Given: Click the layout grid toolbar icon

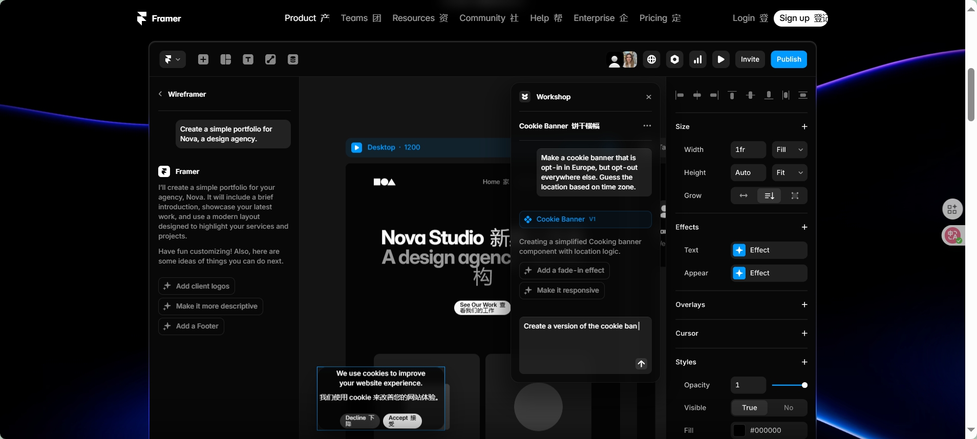Looking at the screenshot, I should (x=226, y=59).
